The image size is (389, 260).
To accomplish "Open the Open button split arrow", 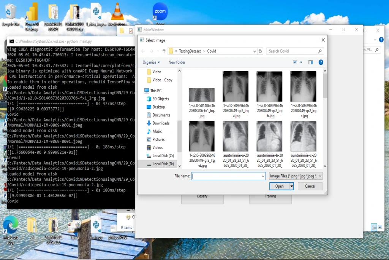I will pyautogui.click(x=292, y=186).
